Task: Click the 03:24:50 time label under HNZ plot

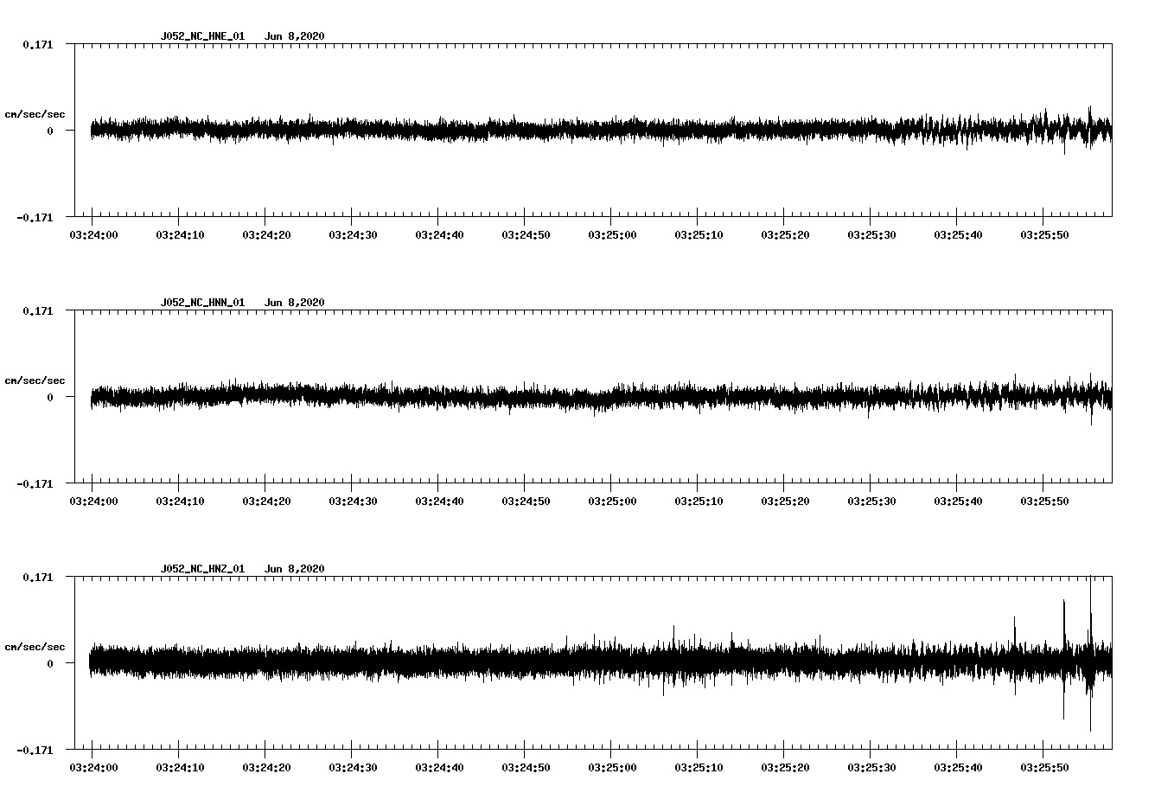Action: coord(525,768)
